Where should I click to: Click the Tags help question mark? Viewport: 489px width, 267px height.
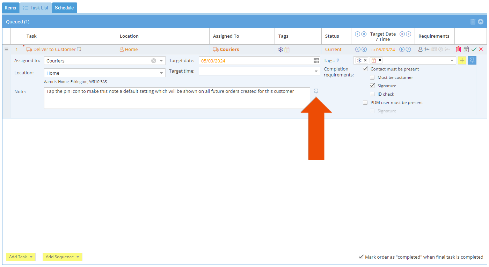pos(338,60)
